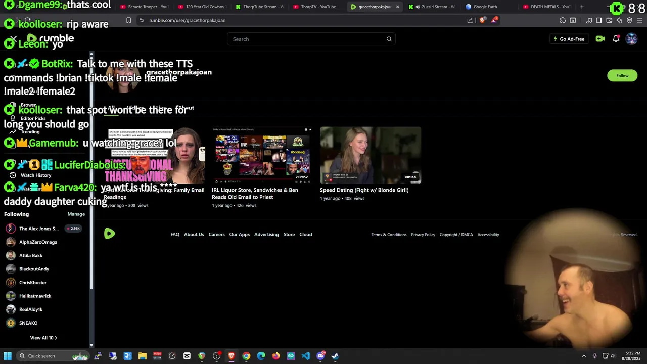Switch to the DEATH METALS YouTube tab
Image resolution: width=647 pixels, height=364 pixels.
click(x=546, y=7)
